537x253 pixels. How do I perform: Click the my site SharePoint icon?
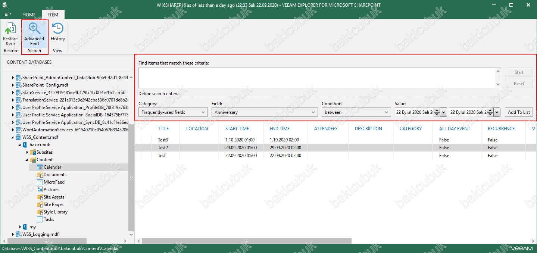coord(25,227)
